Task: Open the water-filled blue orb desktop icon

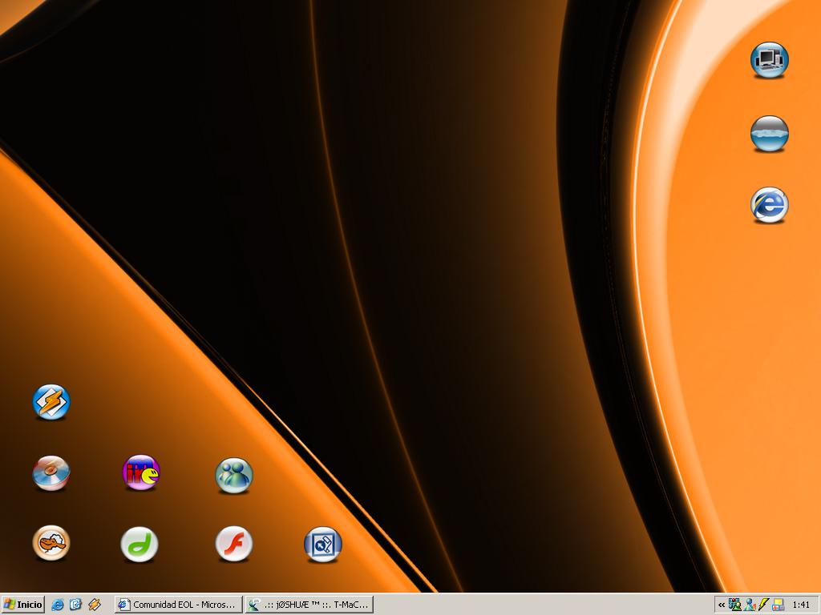Action: click(x=770, y=133)
